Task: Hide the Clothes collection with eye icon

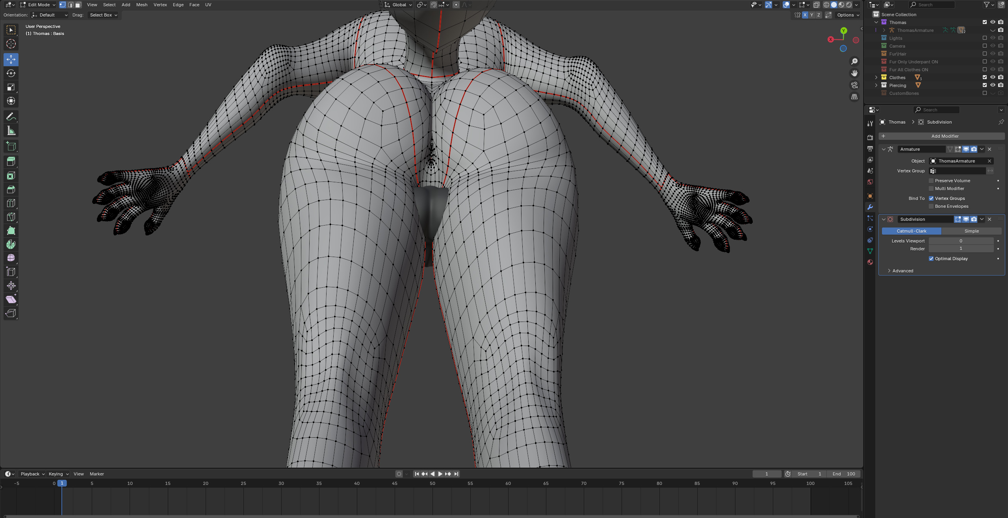Action: coord(993,77)
